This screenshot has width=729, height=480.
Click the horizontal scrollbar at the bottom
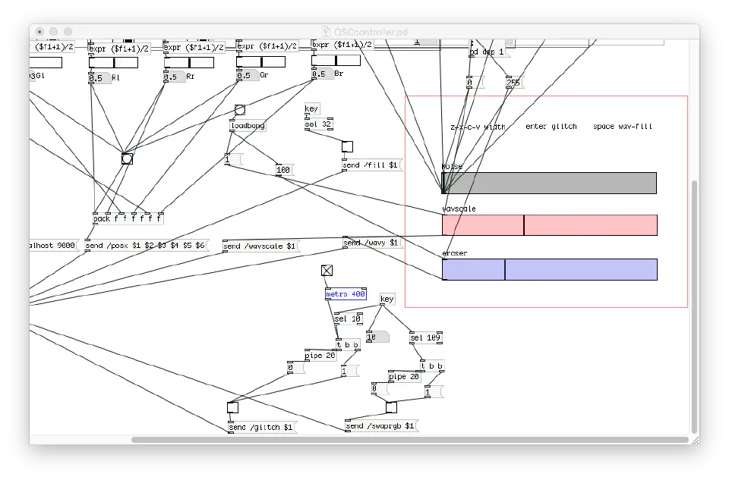410,440
